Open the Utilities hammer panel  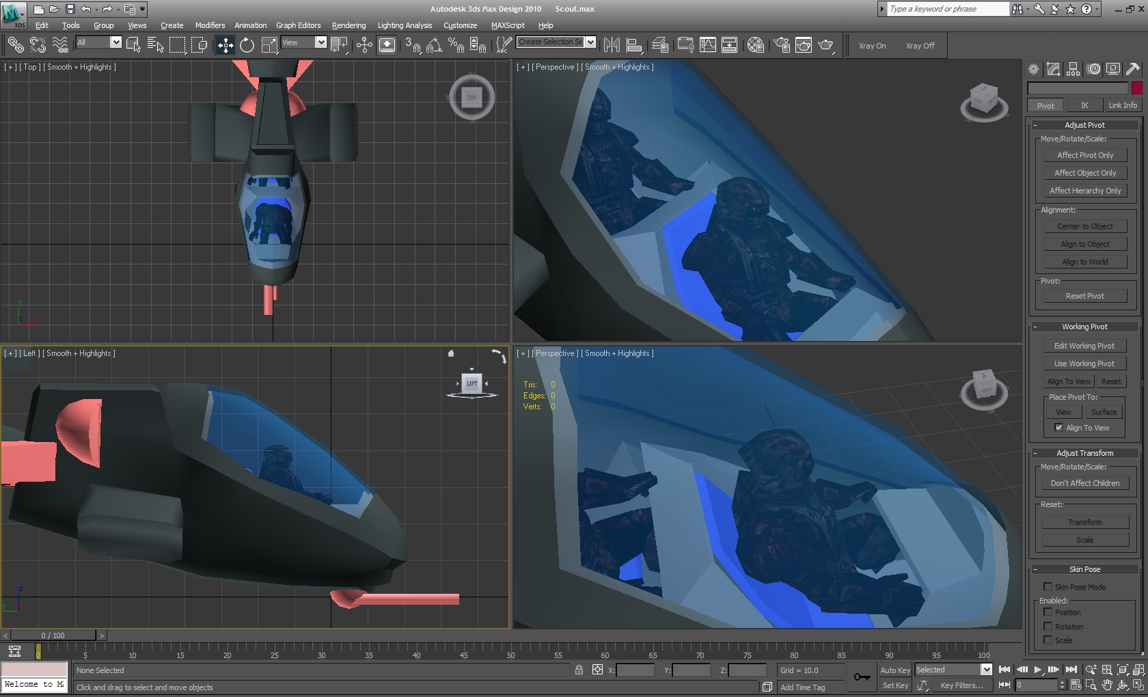1132,69
